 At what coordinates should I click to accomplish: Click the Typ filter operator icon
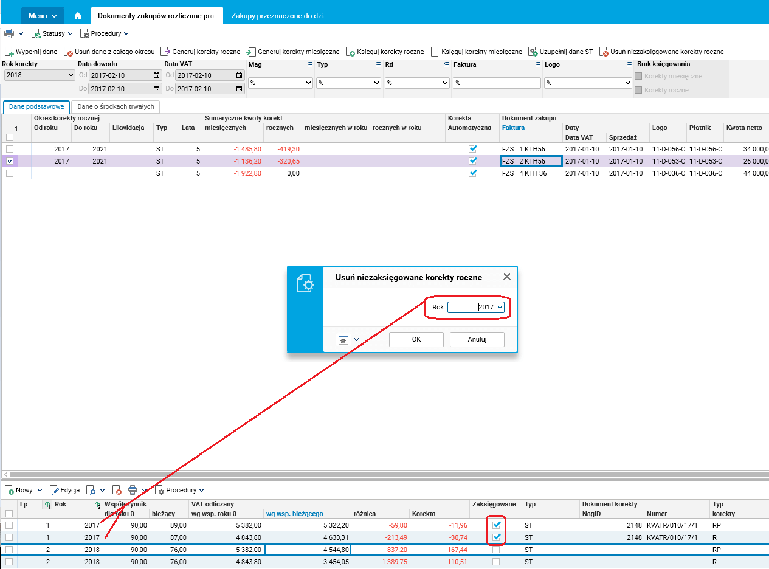point(378,64)
